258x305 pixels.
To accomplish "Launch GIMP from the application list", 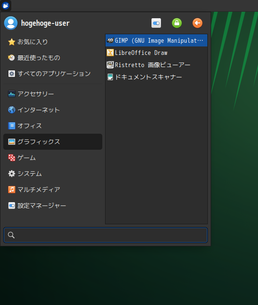I will tap(156, 40).
